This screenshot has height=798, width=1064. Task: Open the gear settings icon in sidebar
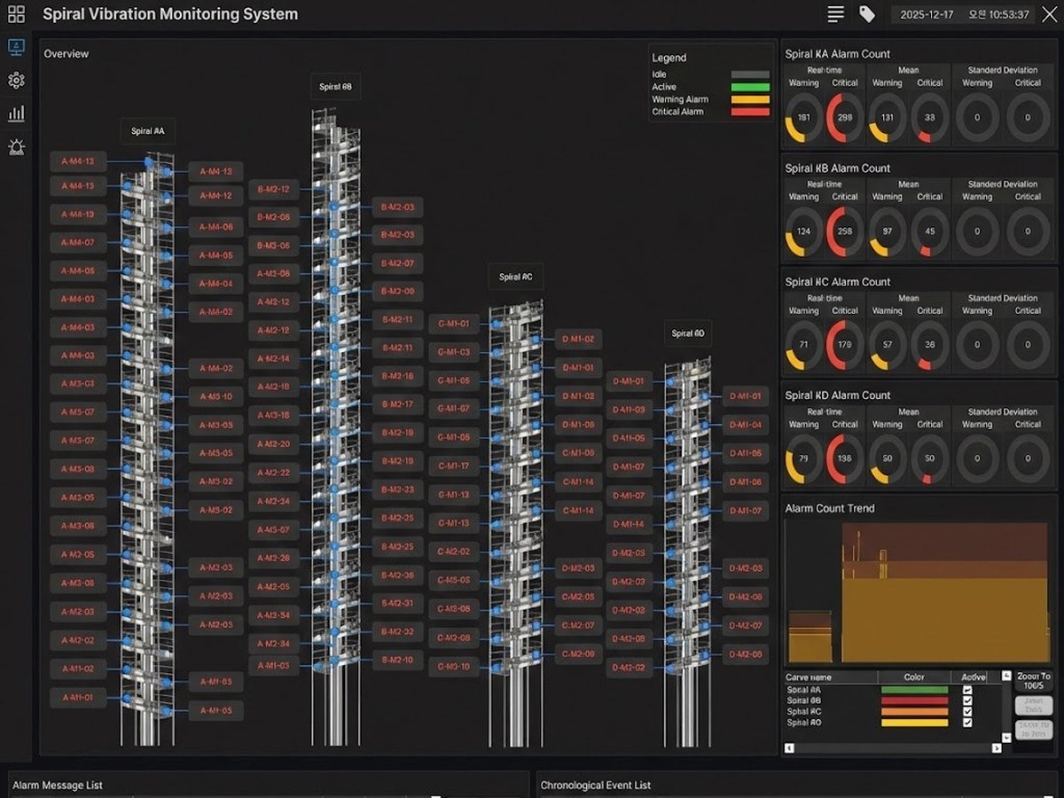(16, 81)
